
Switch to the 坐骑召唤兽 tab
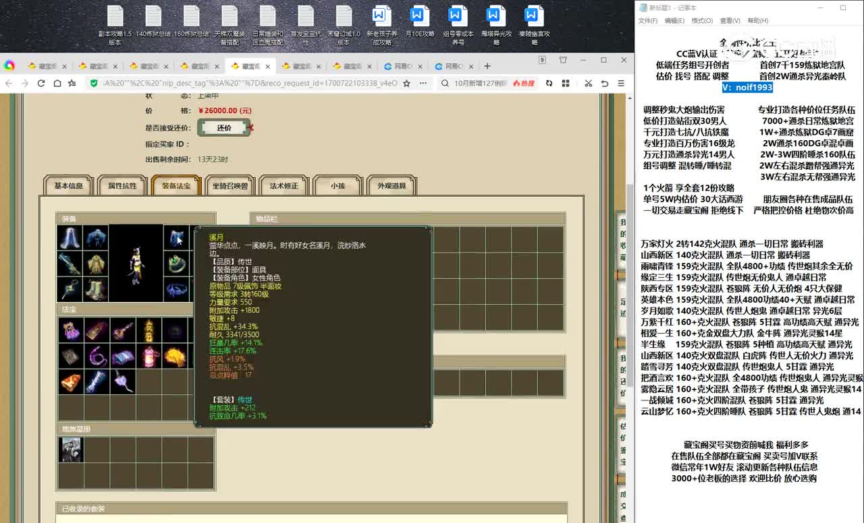(x=230, y=186)
